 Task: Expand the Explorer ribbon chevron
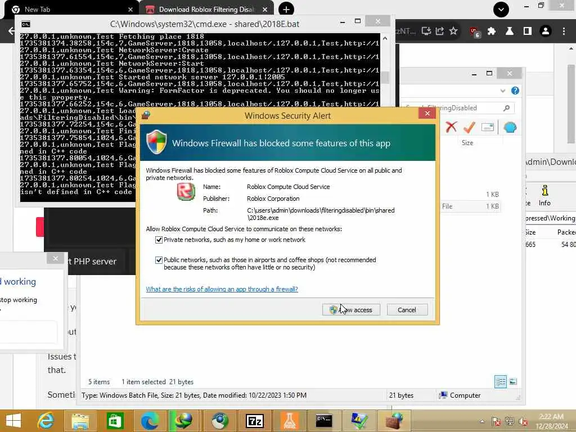click(502, 91)
